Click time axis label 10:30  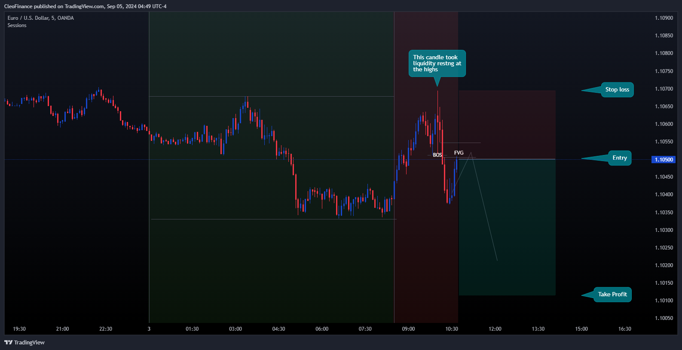pyautogui.click(x=452, y=329)
